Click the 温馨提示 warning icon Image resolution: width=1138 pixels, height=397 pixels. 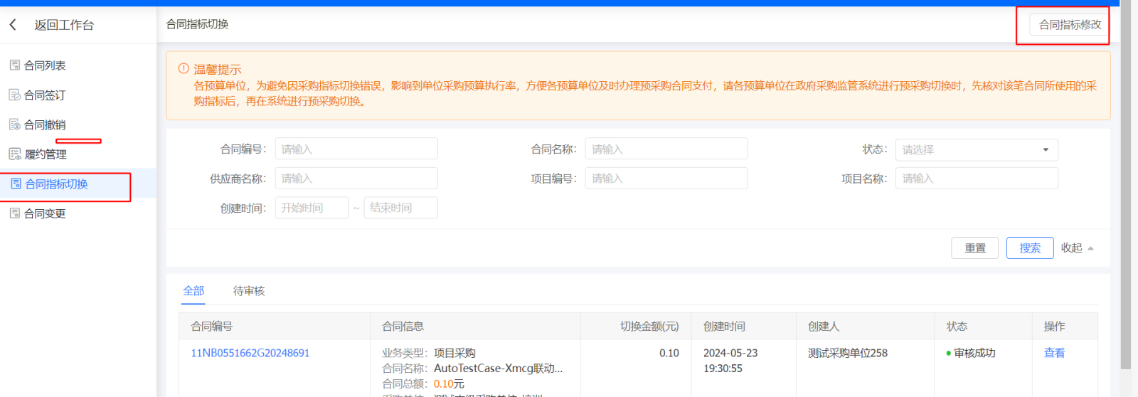tap(184, 69)
